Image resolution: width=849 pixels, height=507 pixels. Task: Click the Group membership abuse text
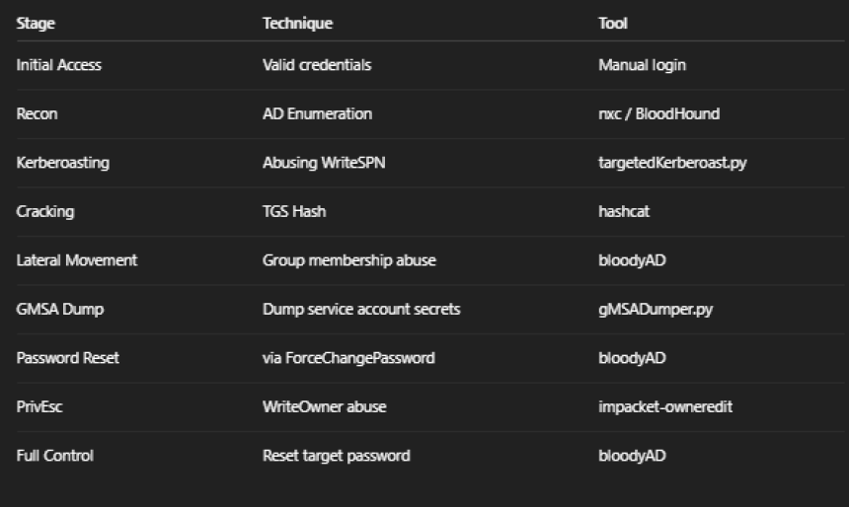(349, 260)
